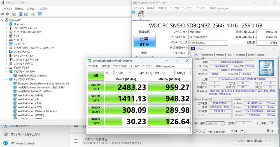Image resolution: width=280 pixels, height=147 pixels.
Task: Click the Bluetooth category icon
Action: coord(11,24)
